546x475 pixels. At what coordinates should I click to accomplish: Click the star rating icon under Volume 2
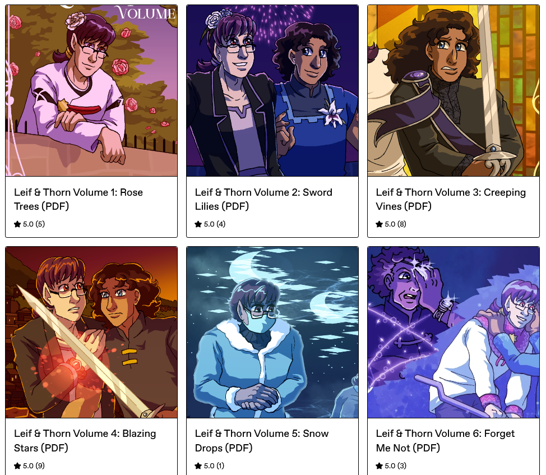pos(198,224)
